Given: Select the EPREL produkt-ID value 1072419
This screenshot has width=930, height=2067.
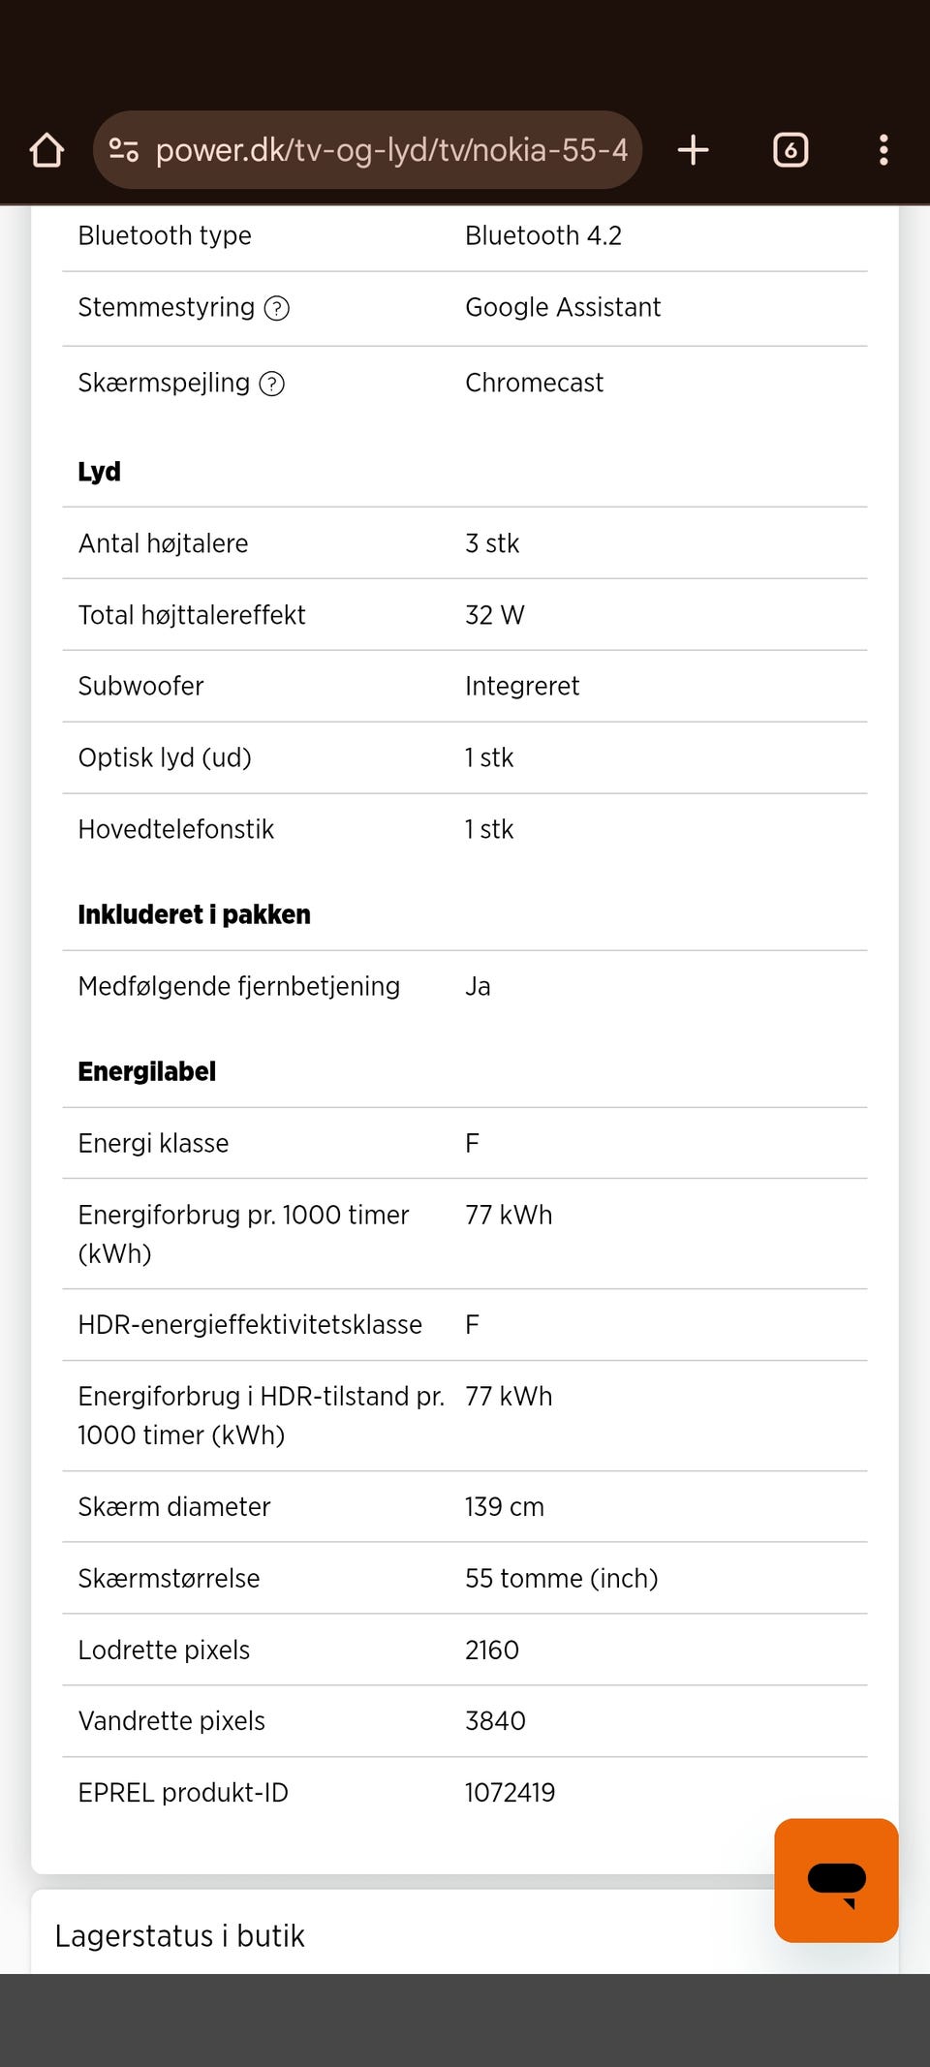Looking at the screenshot, I should (x=510, y=1793).
